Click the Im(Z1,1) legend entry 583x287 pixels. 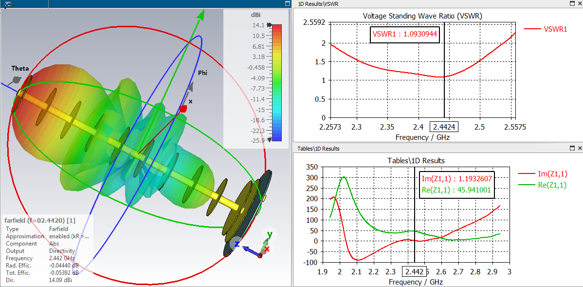(x=543, y=173)
